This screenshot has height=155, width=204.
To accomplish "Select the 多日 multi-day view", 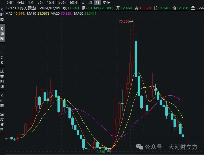I will [x=21, y=2].
